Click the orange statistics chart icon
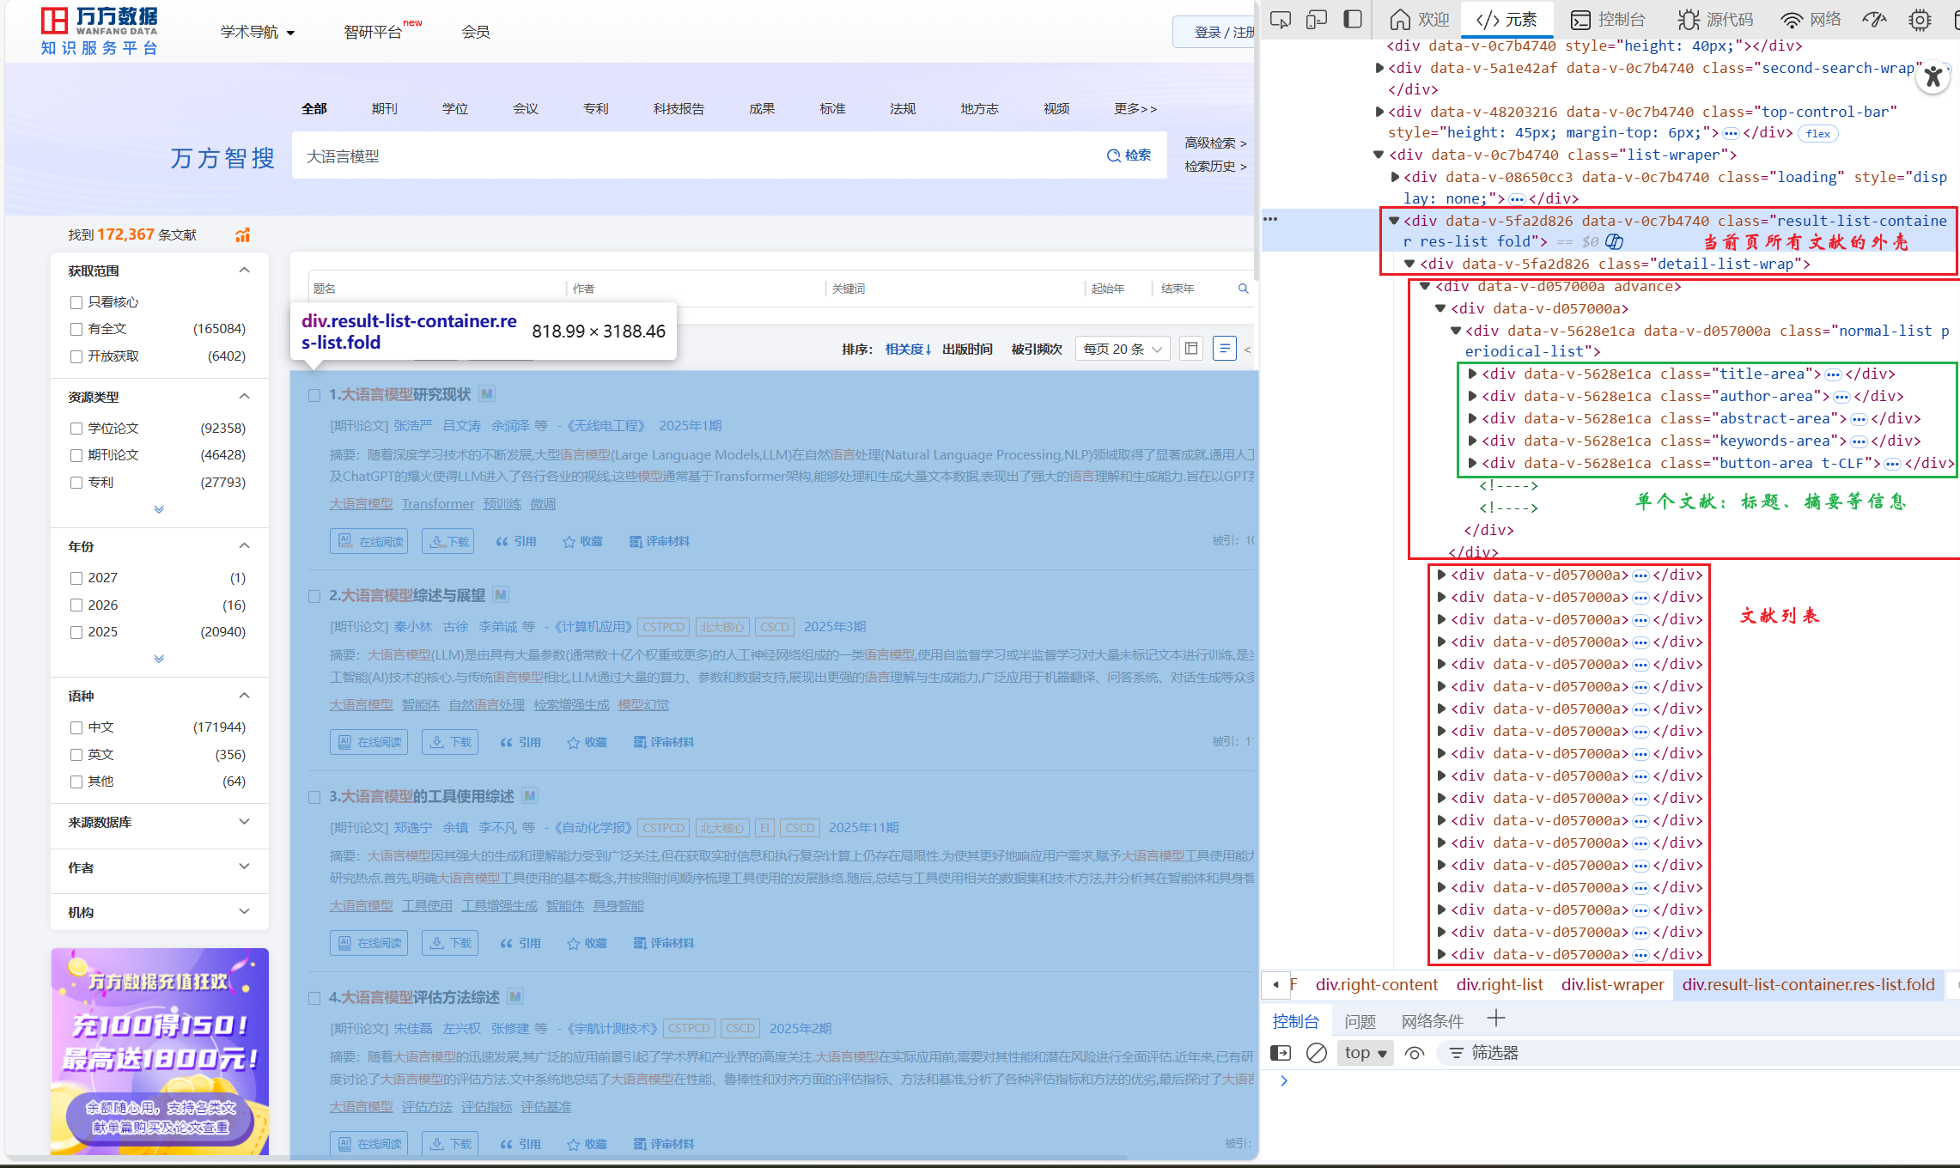Screen dimensions: 1960x1168 (x=243, y=235)
